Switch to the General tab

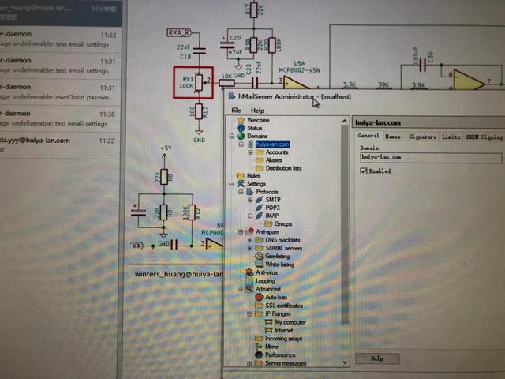click(368, 136)
